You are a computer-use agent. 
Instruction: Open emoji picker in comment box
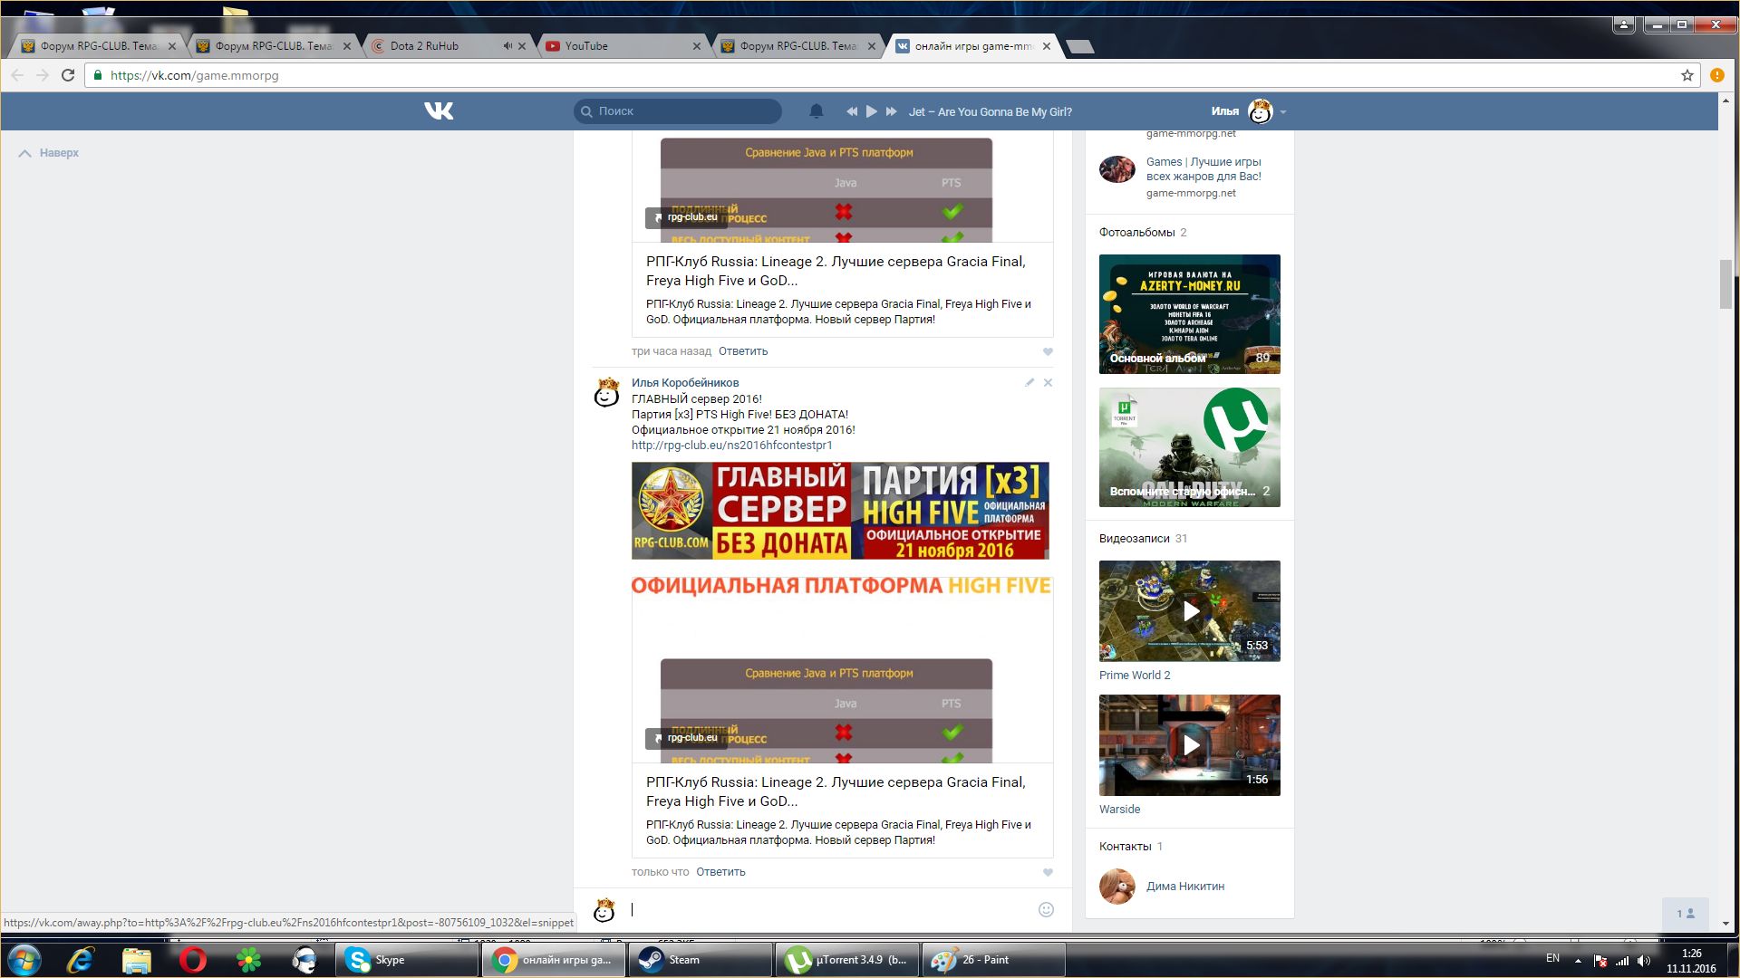(x=1046, y=910)
